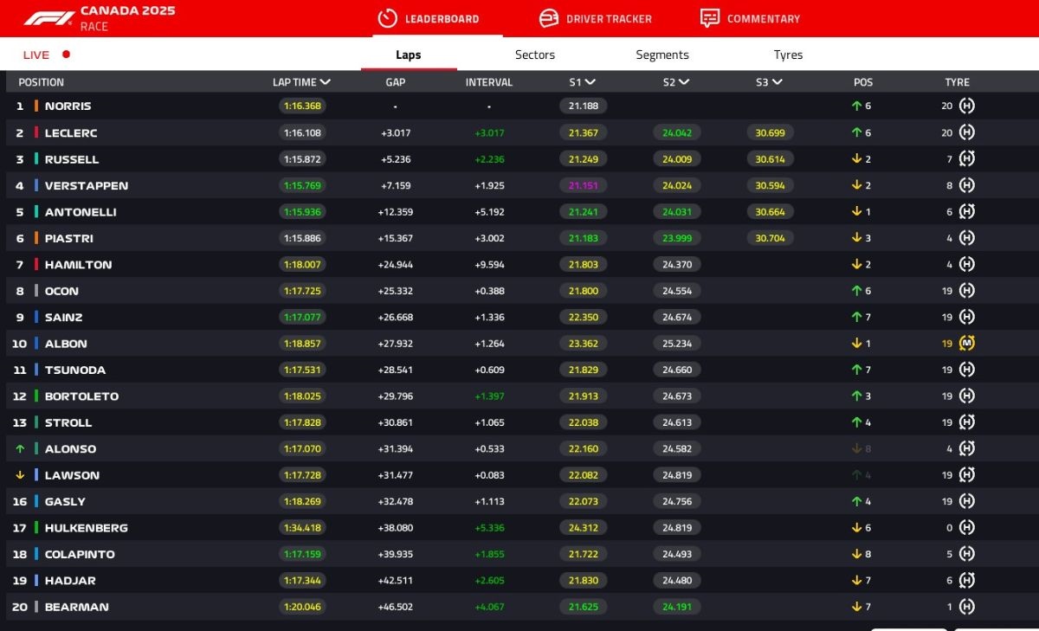The height and width of the screenshot is (631, 1039).
Task: Click Albon's yellow medium tyre icon
Action: click(x=967, y=344)
